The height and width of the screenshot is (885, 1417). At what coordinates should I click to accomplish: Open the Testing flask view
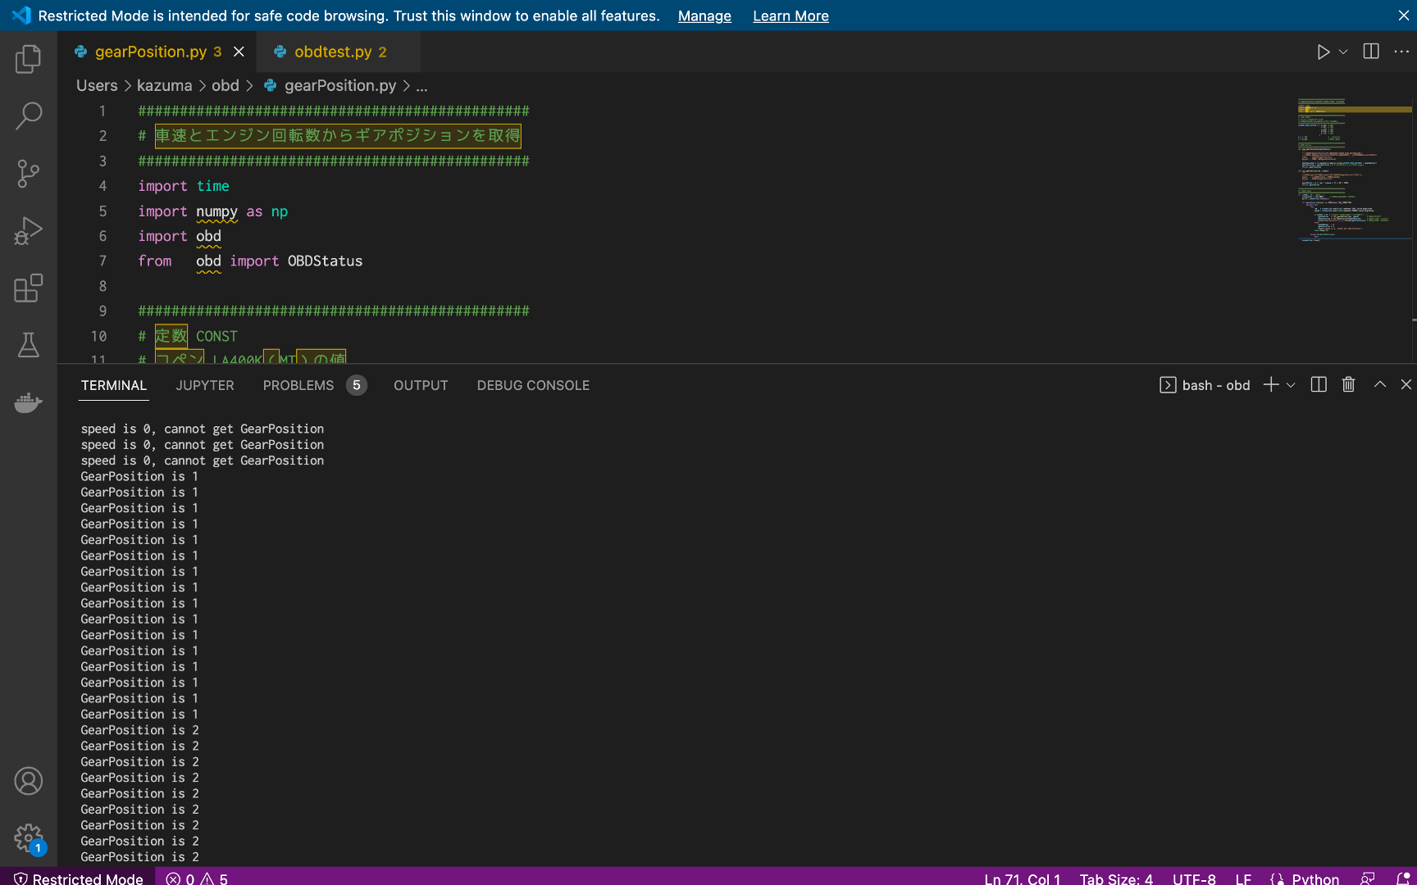[28, 346]
